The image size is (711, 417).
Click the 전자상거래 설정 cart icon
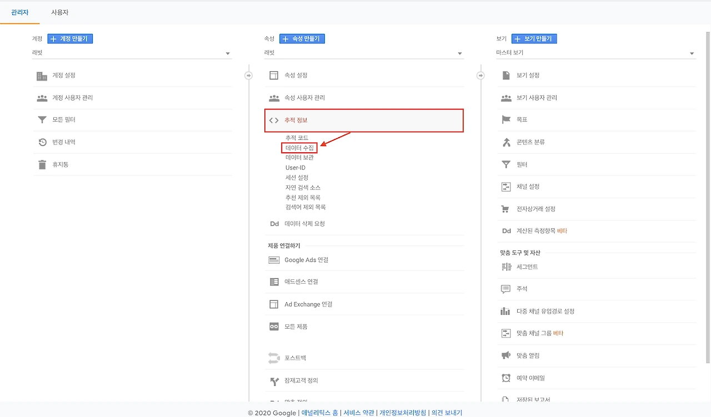point(505,209)
